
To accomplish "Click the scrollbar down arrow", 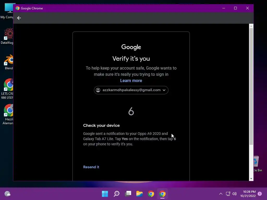I will click(x=251, y=179).
